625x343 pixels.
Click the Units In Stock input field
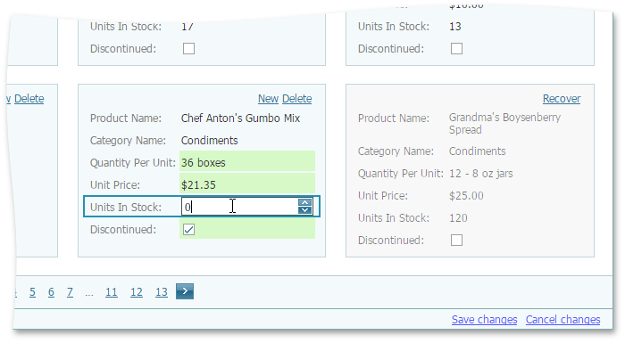[240, 207]
